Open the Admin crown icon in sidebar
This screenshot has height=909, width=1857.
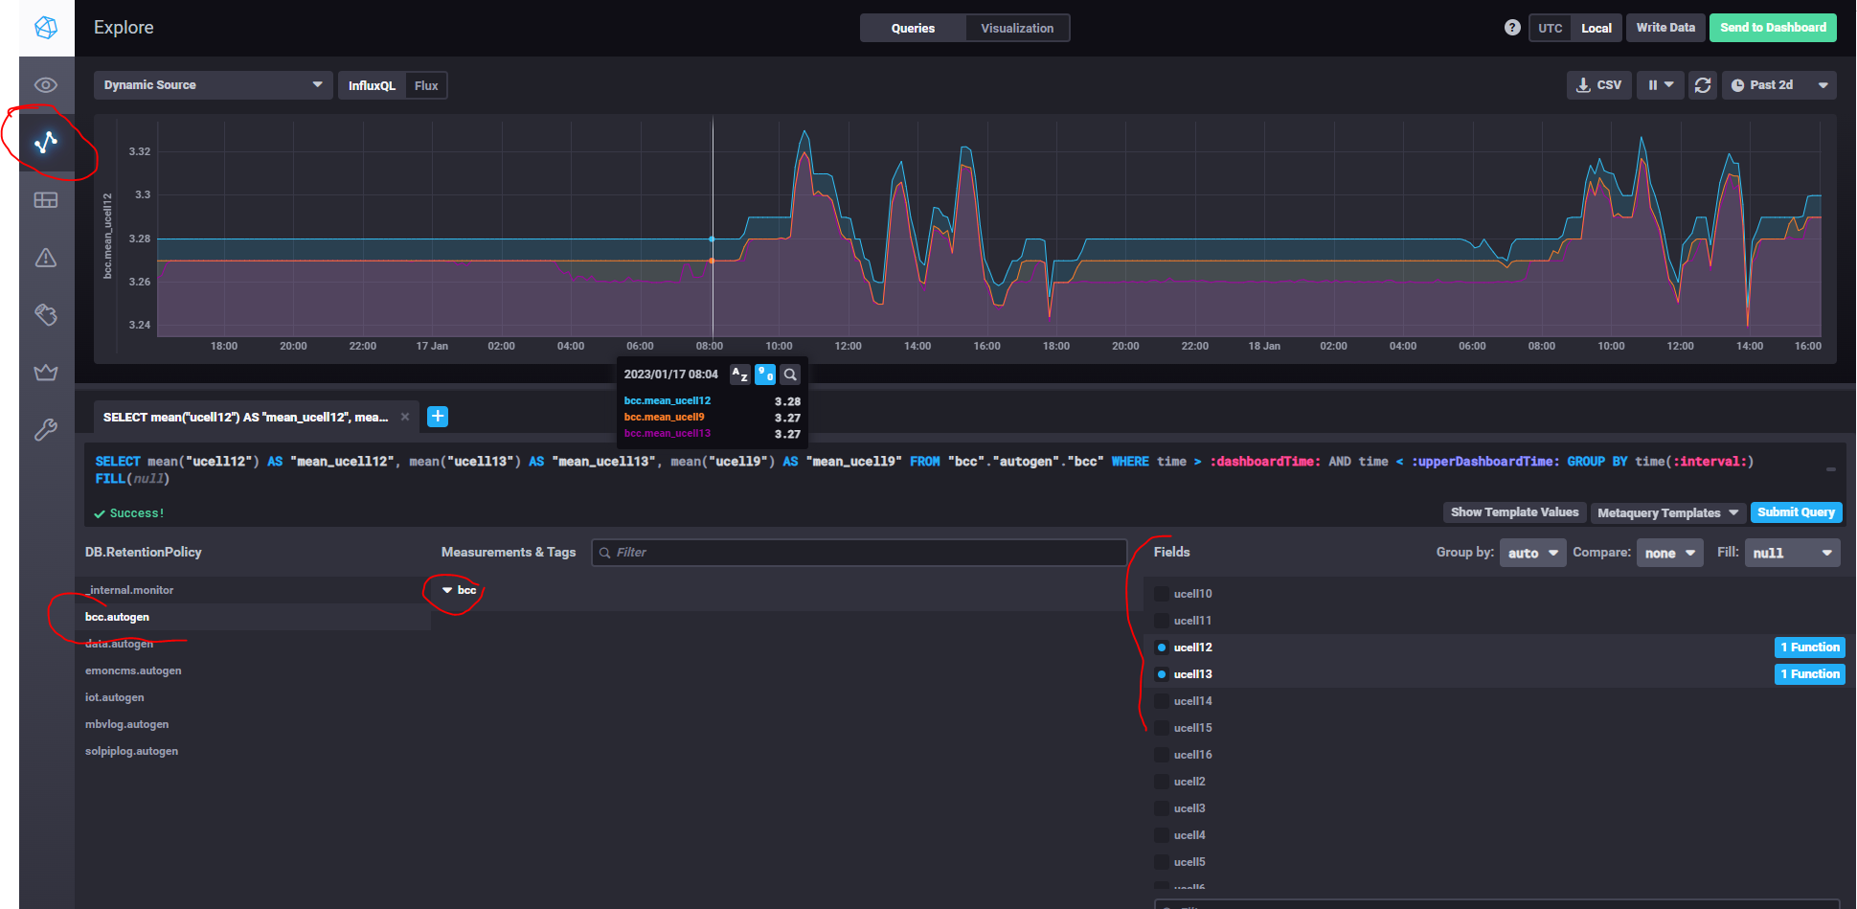click(x=46, y=373)
